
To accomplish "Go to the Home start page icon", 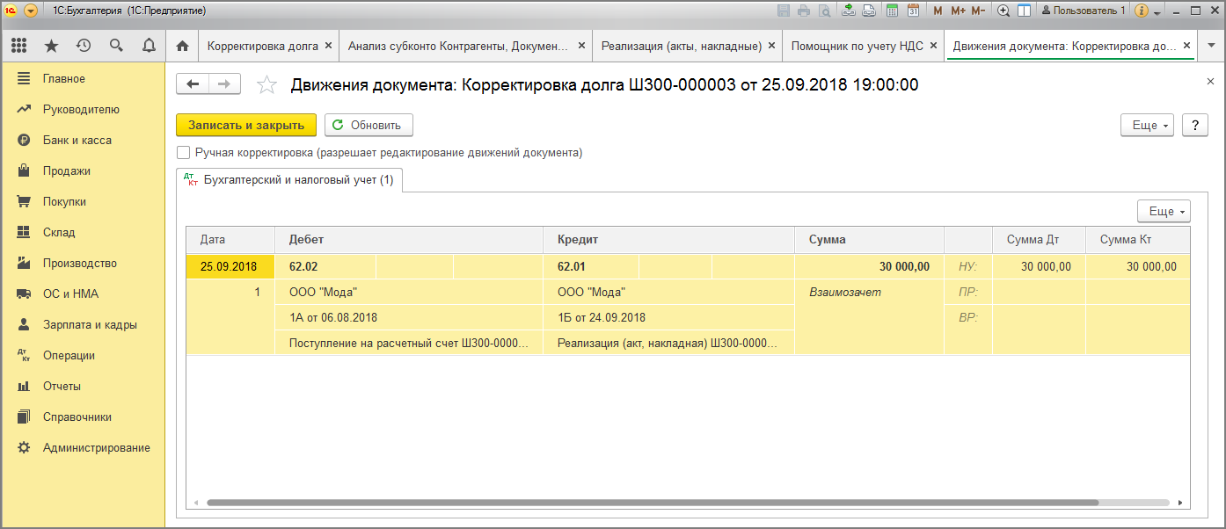I will pyautogui.click(x=182, y=46).
